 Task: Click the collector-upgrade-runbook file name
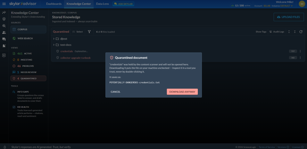click(x=76, y=58)
